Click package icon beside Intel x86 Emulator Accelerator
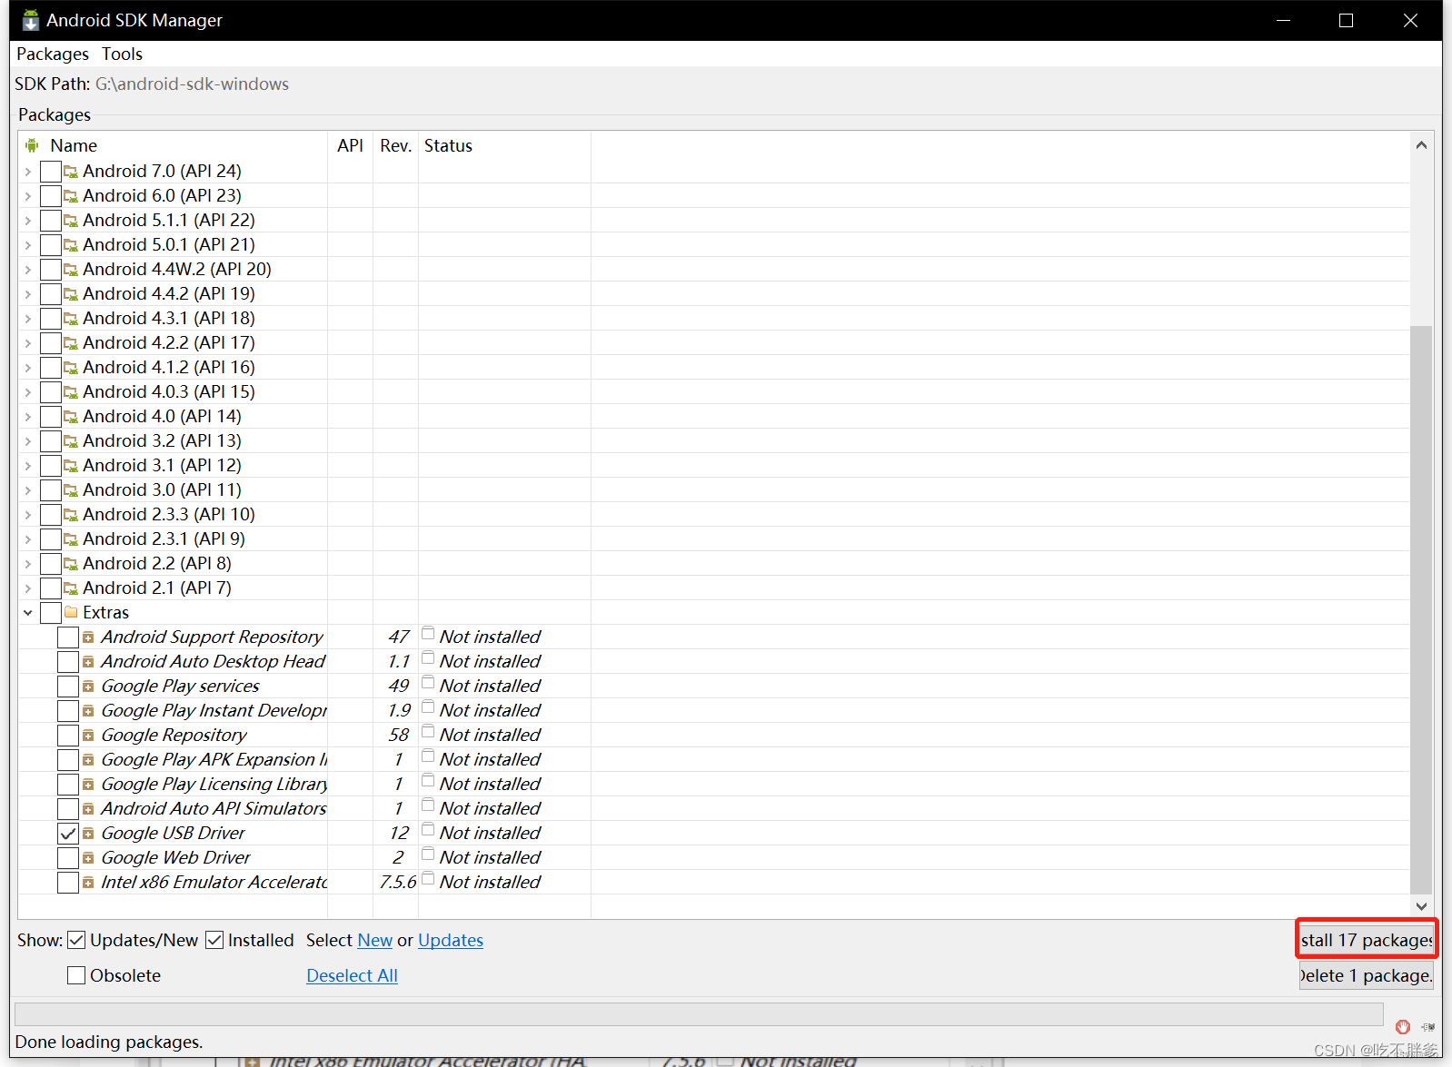 click(x=88, y=883)
